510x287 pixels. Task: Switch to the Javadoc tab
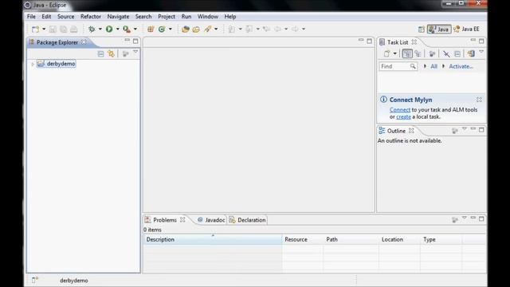[x=211, y=220]
